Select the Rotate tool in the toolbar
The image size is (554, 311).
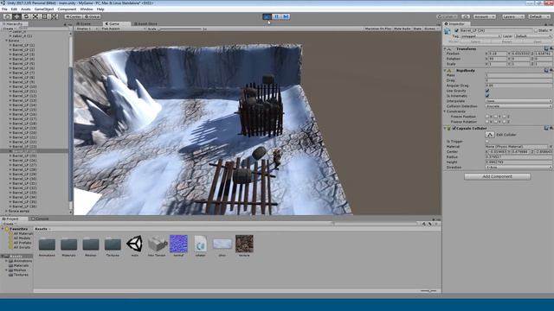26,16
